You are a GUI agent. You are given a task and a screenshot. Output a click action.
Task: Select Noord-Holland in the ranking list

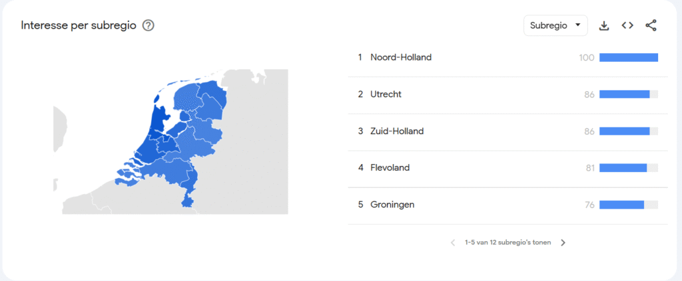[401, 57]
